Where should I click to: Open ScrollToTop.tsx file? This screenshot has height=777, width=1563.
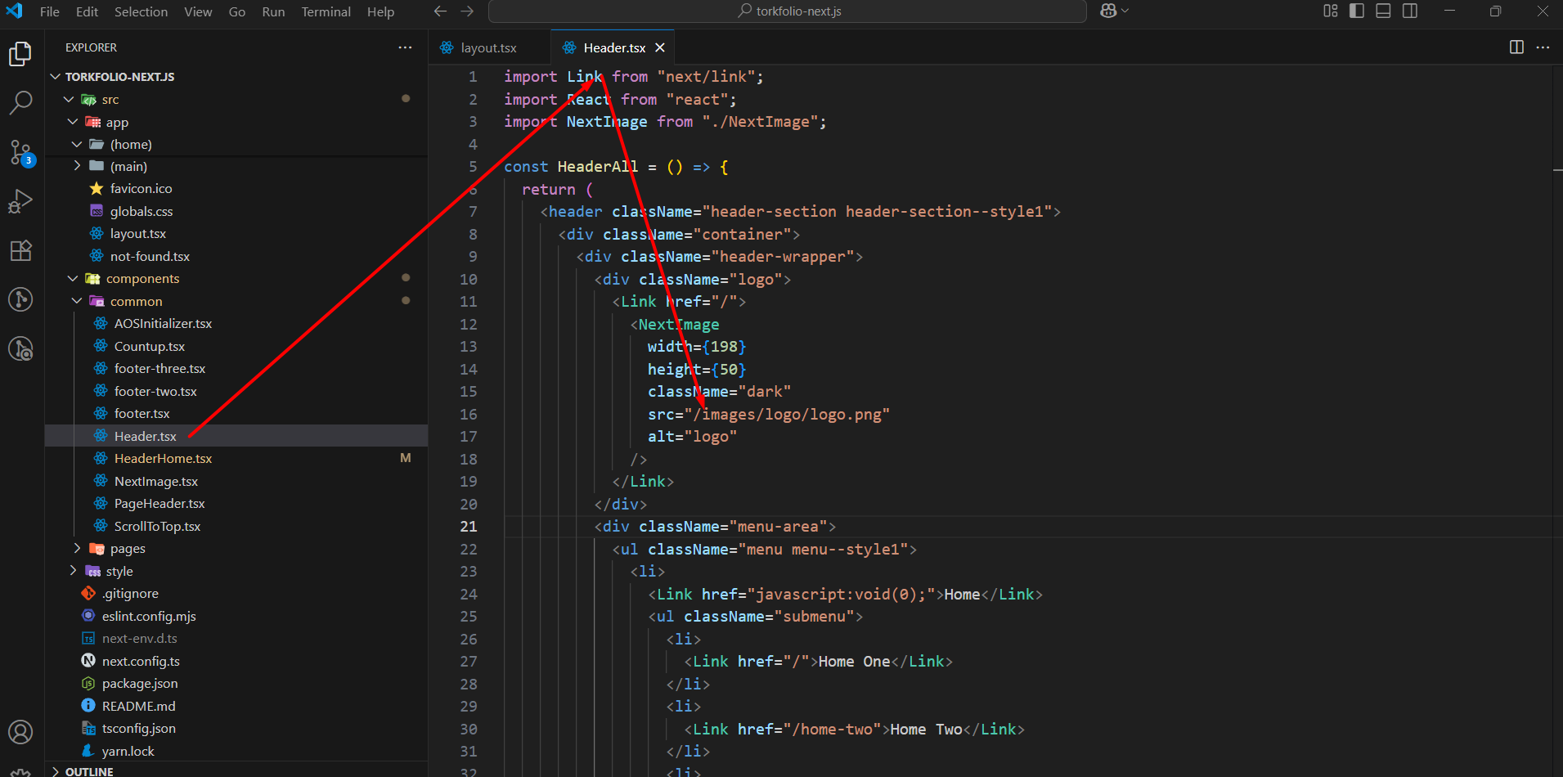236,526
